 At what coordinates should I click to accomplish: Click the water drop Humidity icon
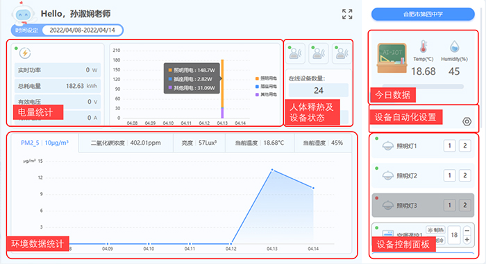pyautogui.click(x=454, y=46)
